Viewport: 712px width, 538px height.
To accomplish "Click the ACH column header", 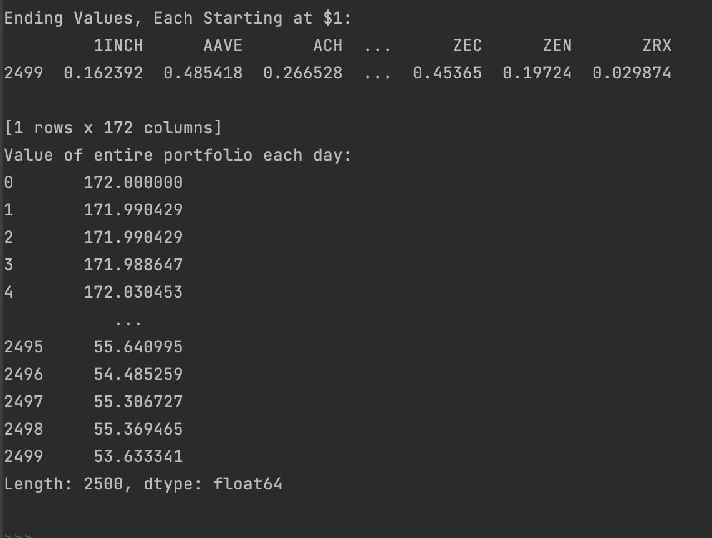I will [327, 45].
